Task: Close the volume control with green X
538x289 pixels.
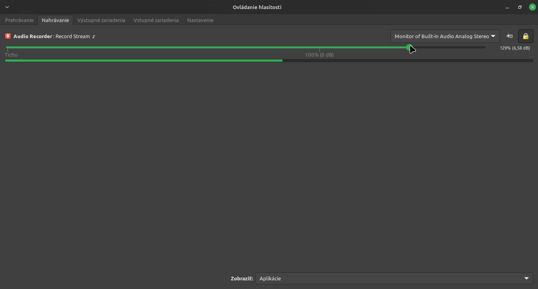Action: (x=532, y=7)
